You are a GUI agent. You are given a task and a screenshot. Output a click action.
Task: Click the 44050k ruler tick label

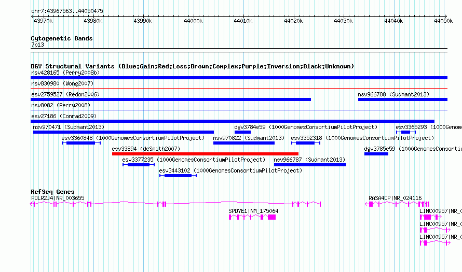click(443, 21)
